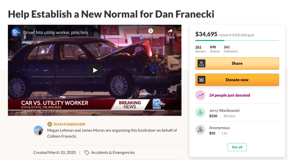Open the organizer's profile photo
Screen dimensions: 288x160
point(38,130)
